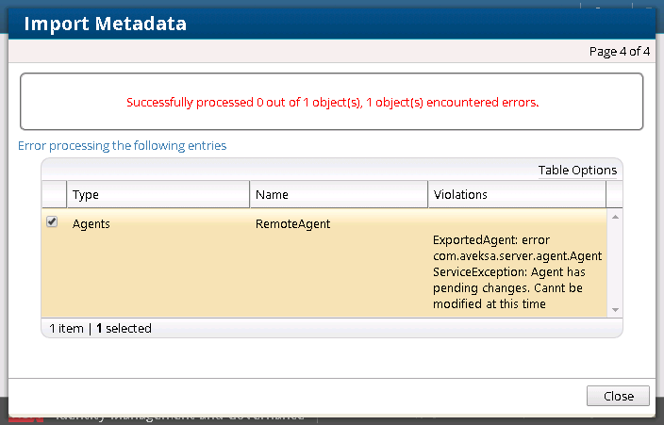This screenshot has height=425, width=664.
Task: Sort table by Type column header
Action: click(x=158, y=195)
